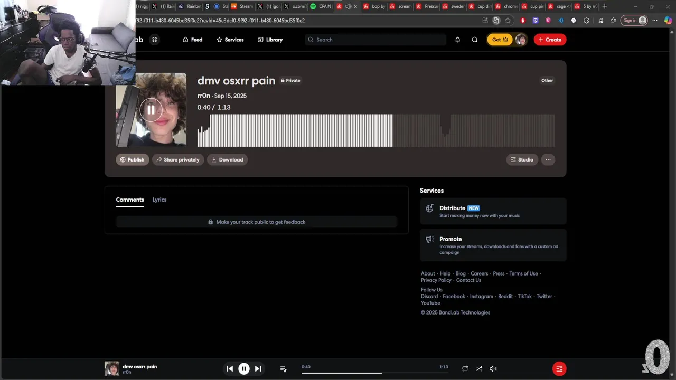Switch to the Lyrics tab
Viewport: 676px width, 380px height.
click(x=159, y=199)
